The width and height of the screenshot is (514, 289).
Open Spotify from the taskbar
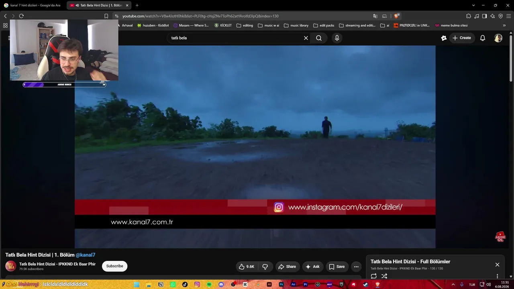click(x=209, y=285)
